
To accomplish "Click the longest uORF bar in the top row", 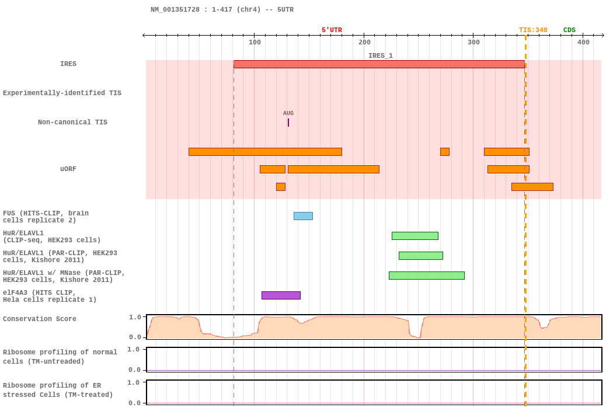I will tap(265, 152).
